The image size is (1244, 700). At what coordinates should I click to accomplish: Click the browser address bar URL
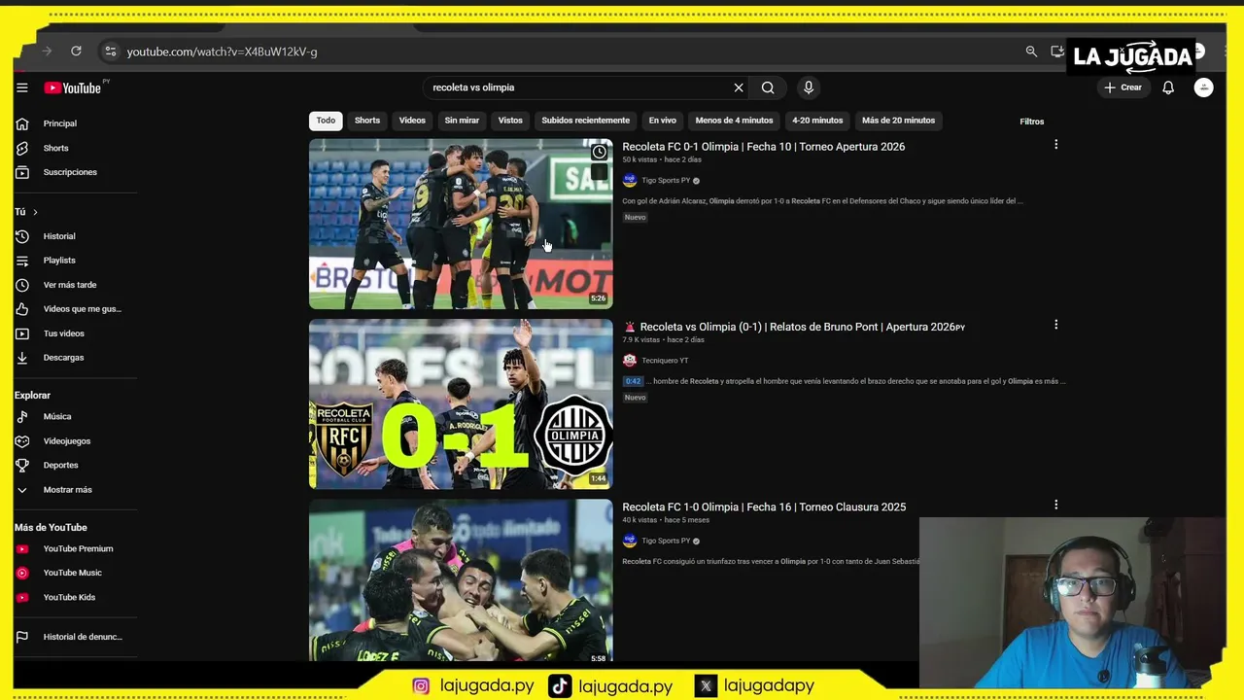point(222,52)
